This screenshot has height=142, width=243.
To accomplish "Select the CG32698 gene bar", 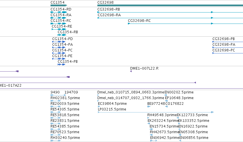I will (x=170, y=5).
